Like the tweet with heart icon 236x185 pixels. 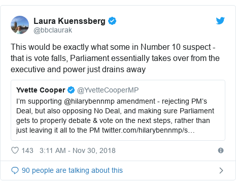pyautogui.click(x=15, y=150)
